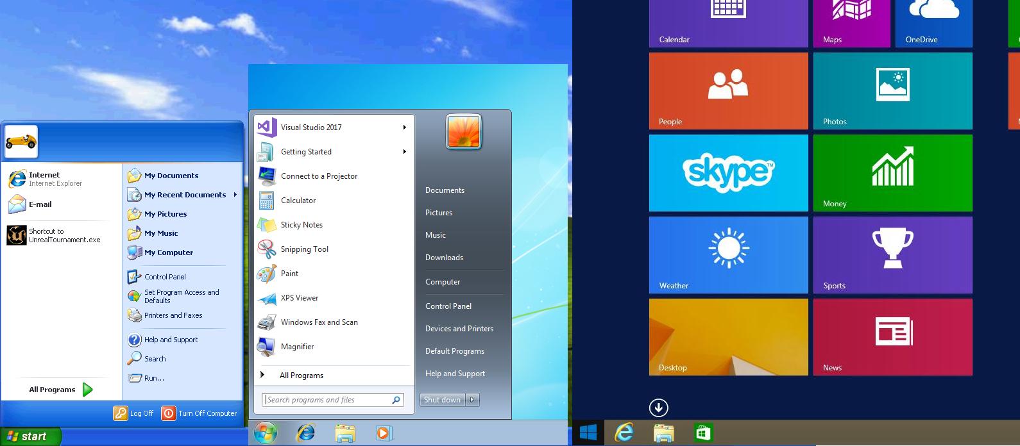Open the Calendar tile
This screenshot has width=1020, height=446.
click(x=728, y=24)
